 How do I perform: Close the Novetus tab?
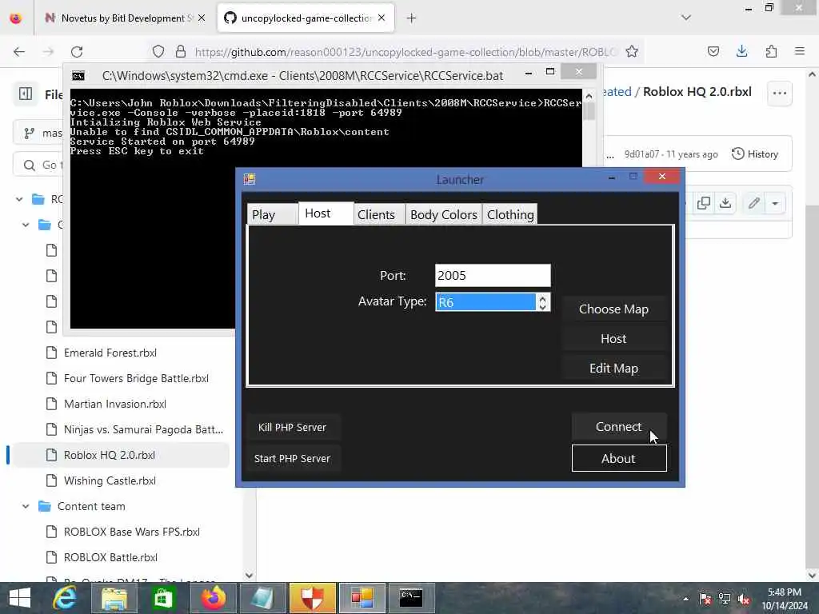(x=202, y=18)
